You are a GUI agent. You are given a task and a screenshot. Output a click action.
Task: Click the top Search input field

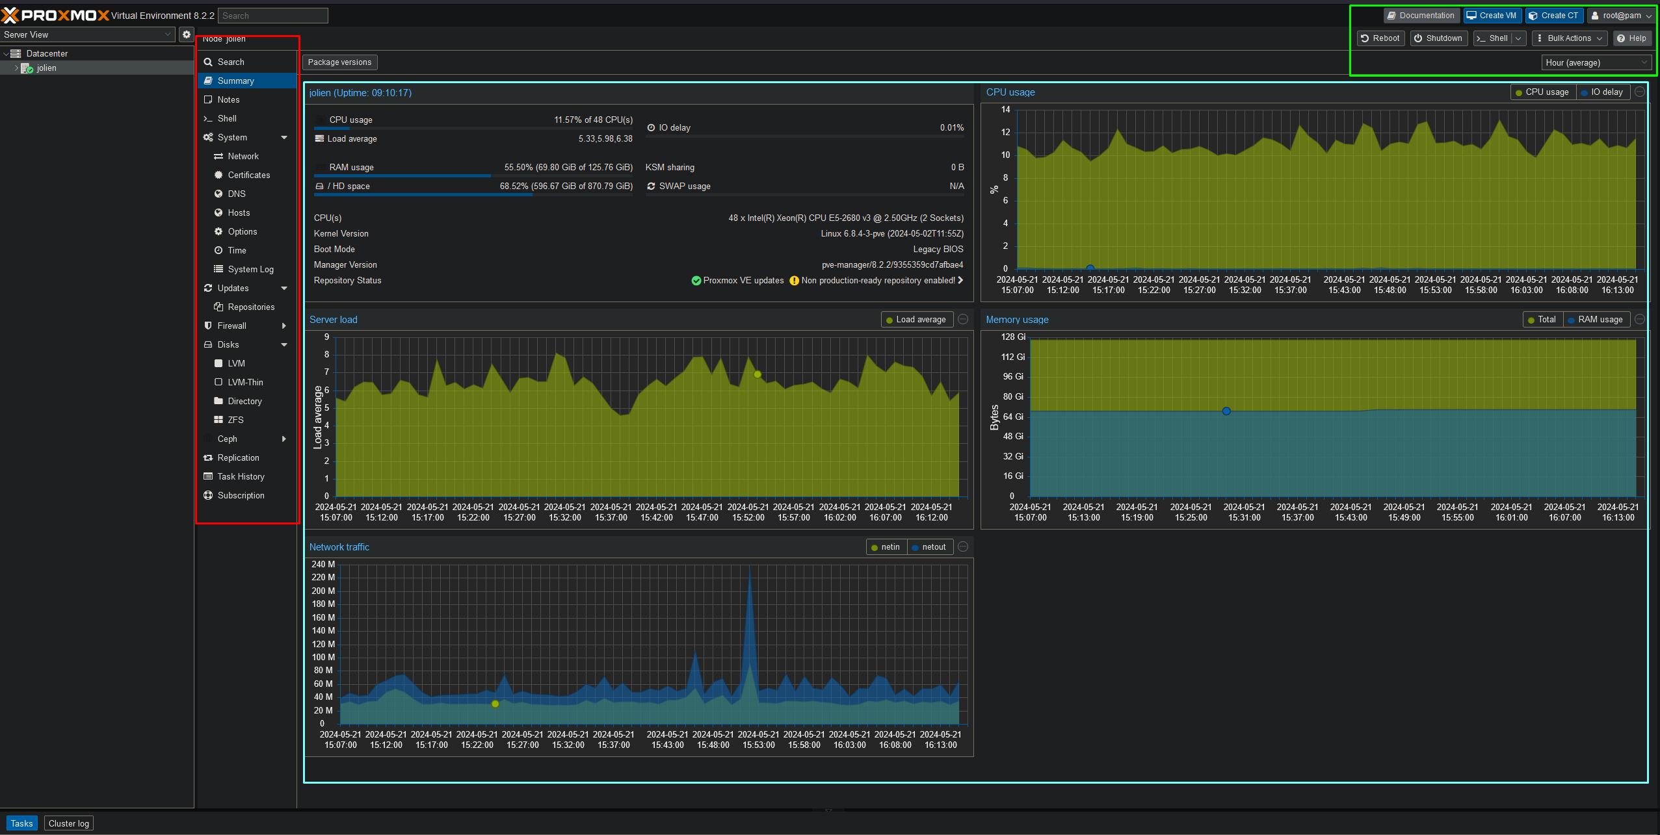[x=272, y=16]
